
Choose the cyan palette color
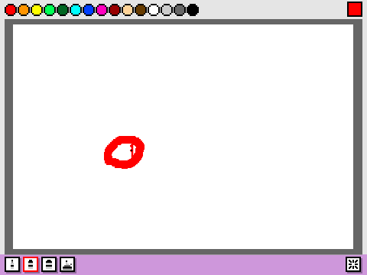tap(76, 10)
